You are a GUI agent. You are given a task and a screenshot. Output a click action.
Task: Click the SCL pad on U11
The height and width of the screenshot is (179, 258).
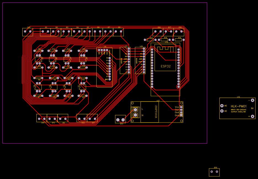pyautogui.click(x=129, y=54)
